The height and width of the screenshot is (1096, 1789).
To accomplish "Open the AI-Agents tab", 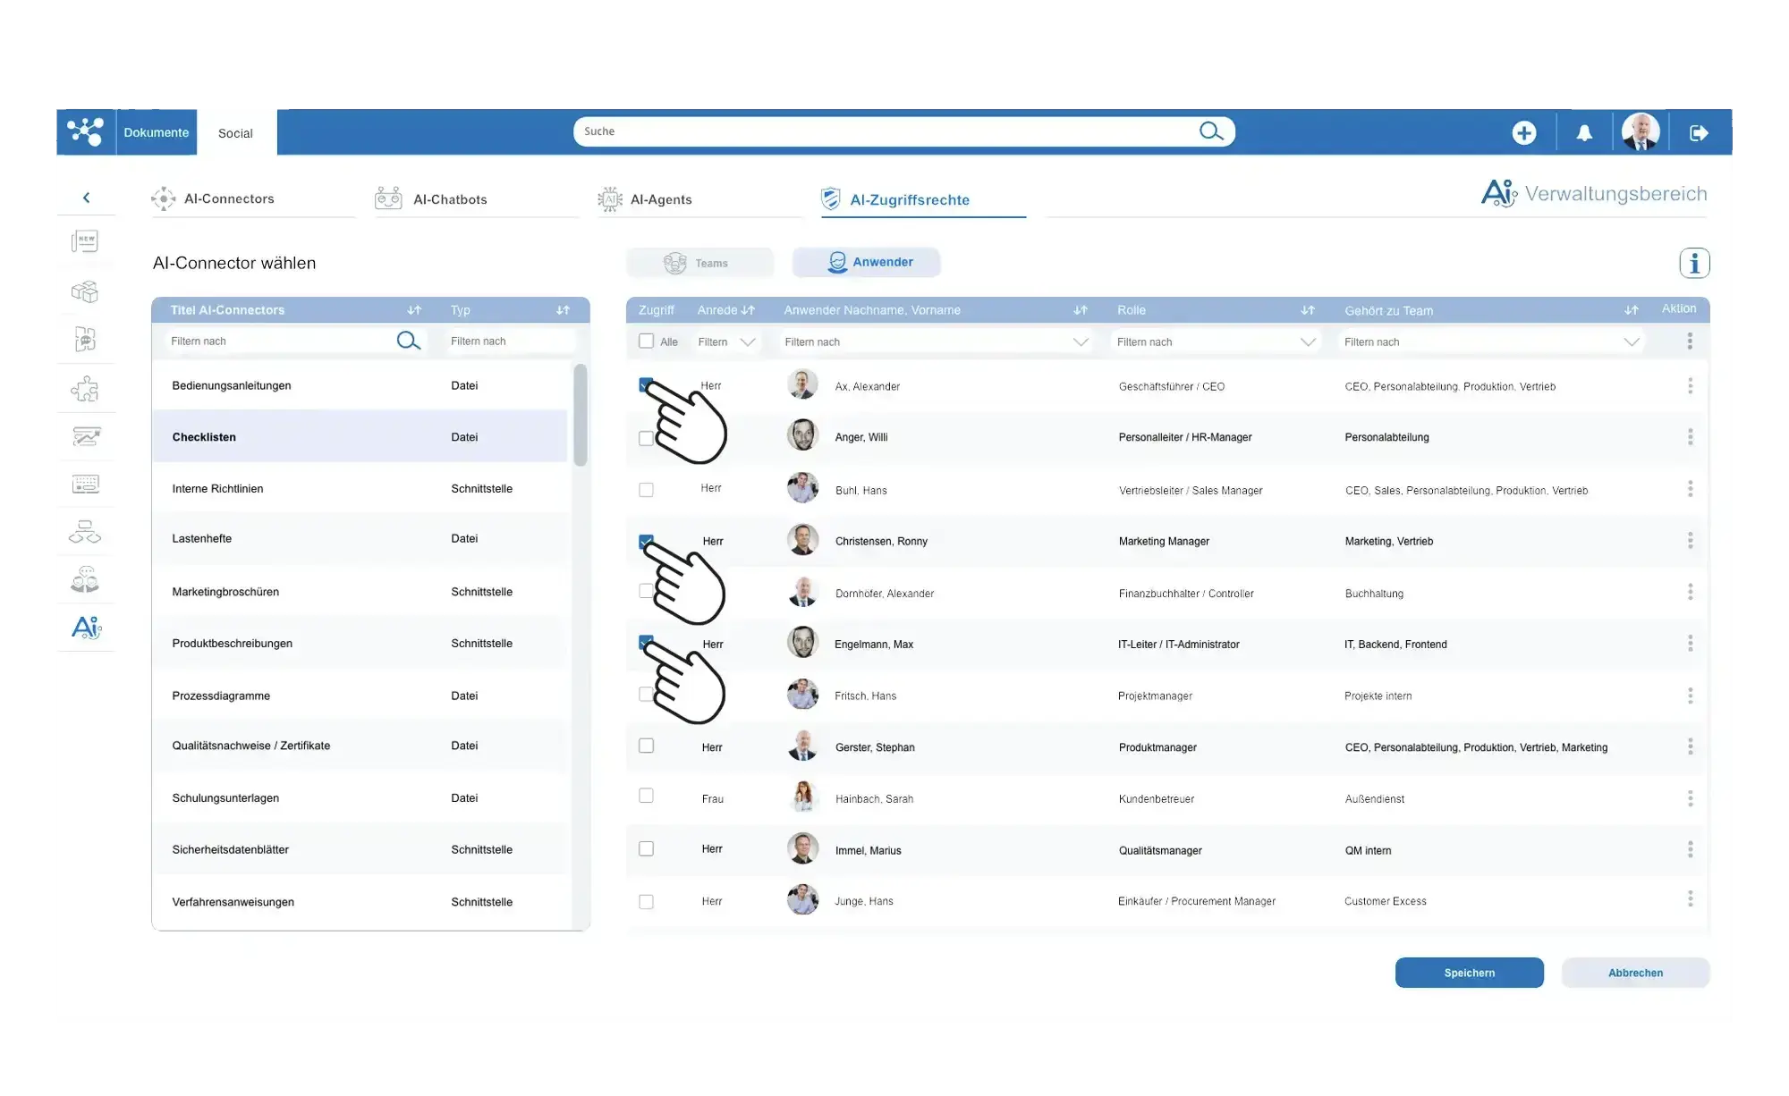I will click(660, 199).
